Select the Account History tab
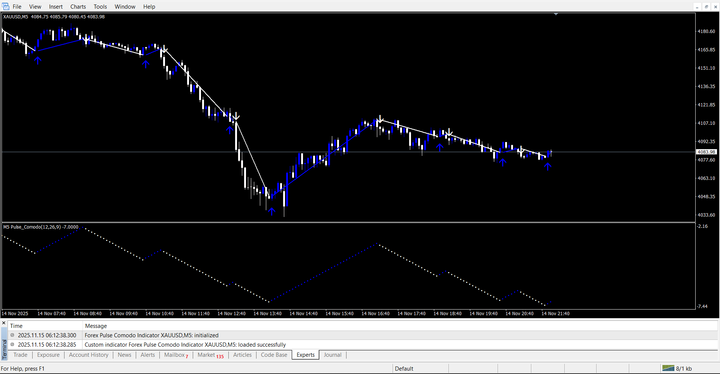 point(88,355)
